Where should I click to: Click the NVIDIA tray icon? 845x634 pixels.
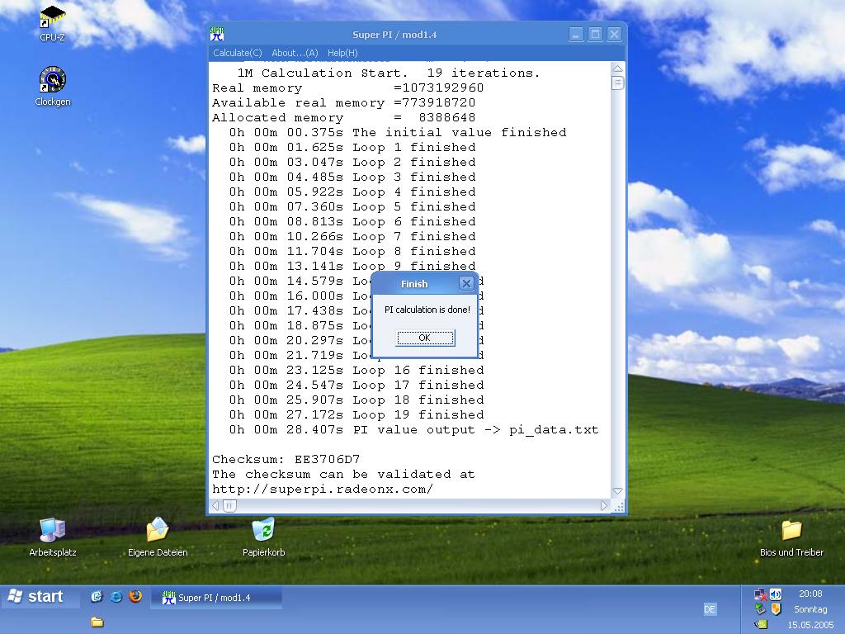pyautogui.click(x=760, y=624)
